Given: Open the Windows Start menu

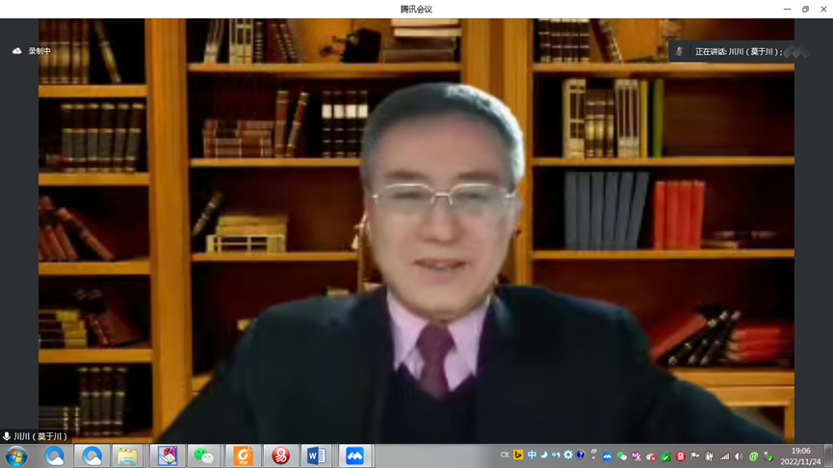Looking at the screenshot, I should (16, 456).
